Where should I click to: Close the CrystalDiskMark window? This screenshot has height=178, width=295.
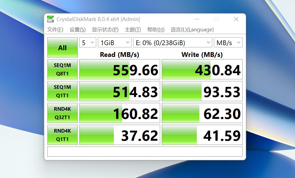click(x=236, y=19)
